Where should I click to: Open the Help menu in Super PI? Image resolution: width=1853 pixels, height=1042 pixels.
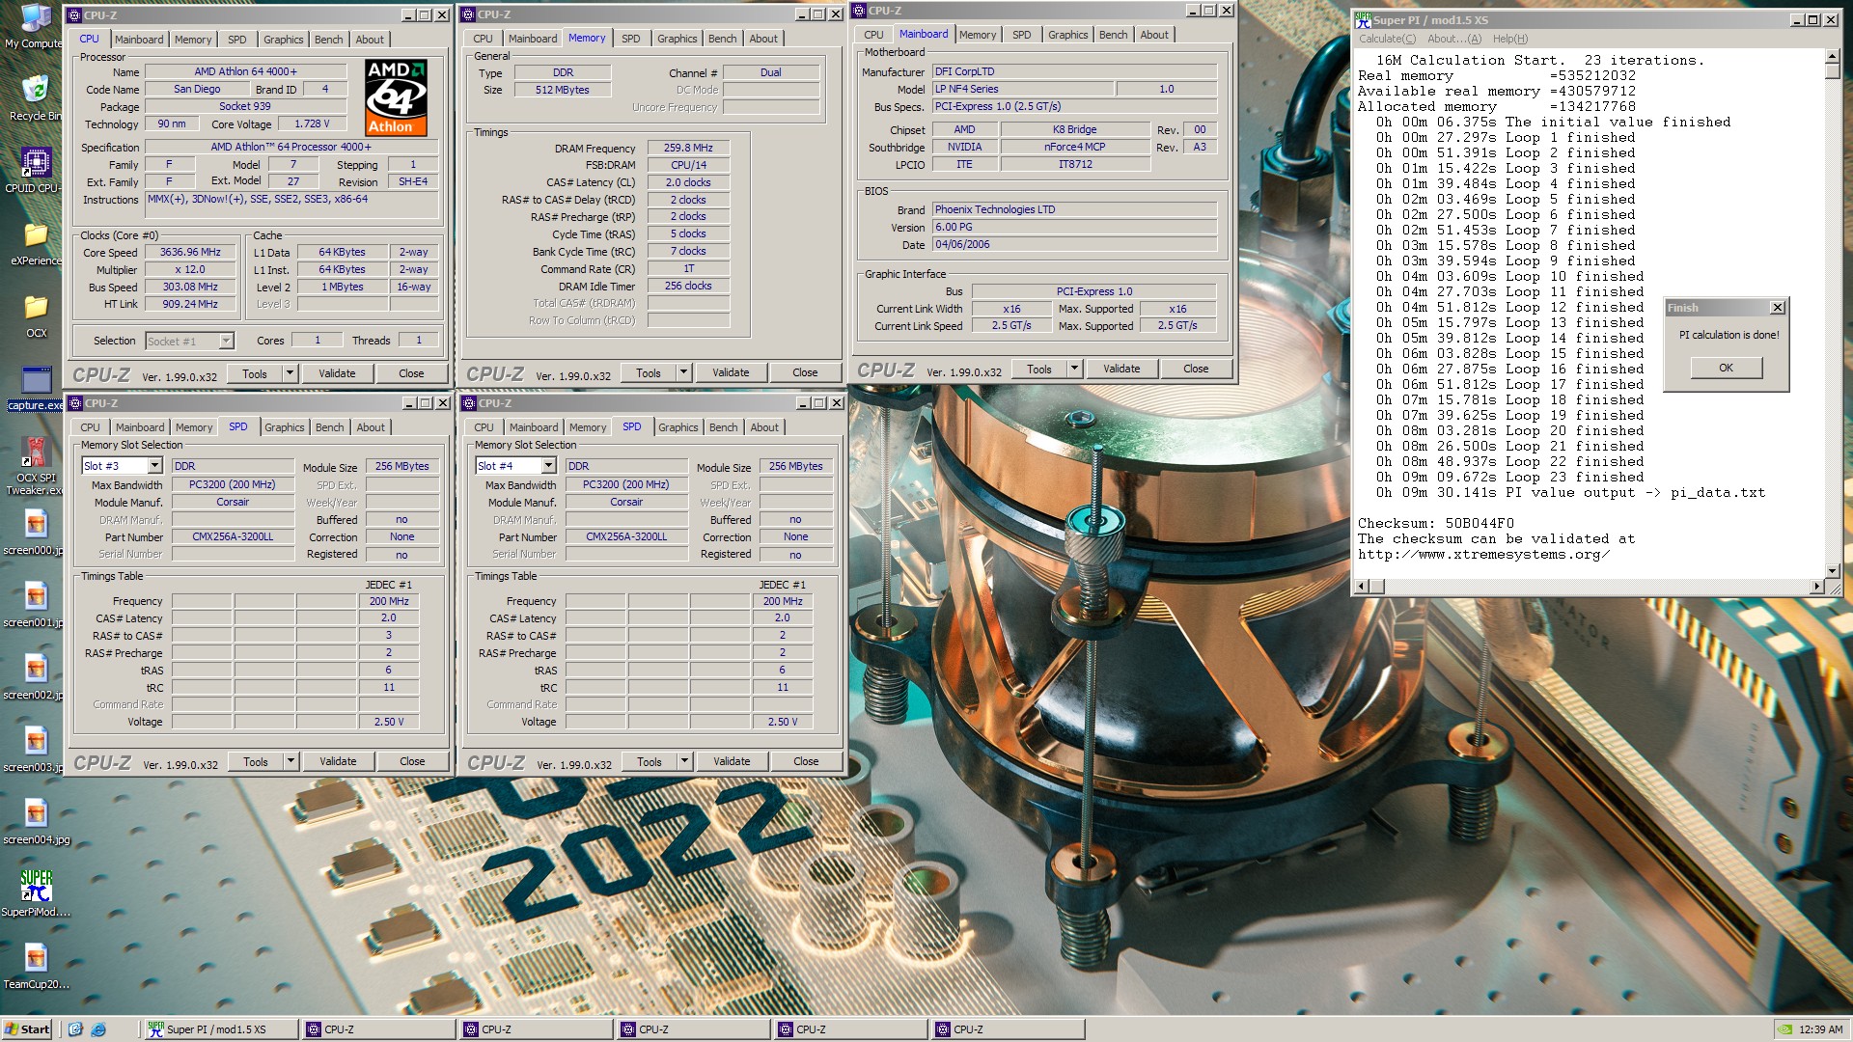pos(1510,39)
